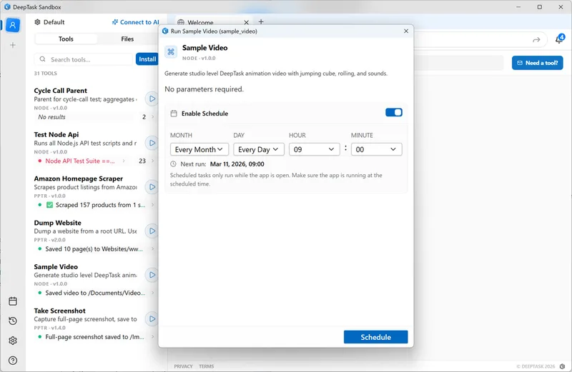The height and width of the screenshot is (372, 572).
Task: Open the history icon in left sidebar
Action: coord(13,321)
